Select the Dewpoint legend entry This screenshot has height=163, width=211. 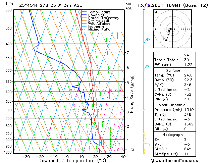pyautogui.click(x=97, y=15)
